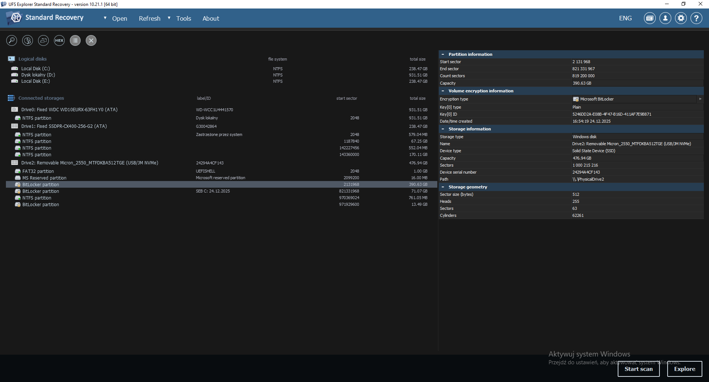
Task: Click the Sector size value 512
Action: pos(576,195)
